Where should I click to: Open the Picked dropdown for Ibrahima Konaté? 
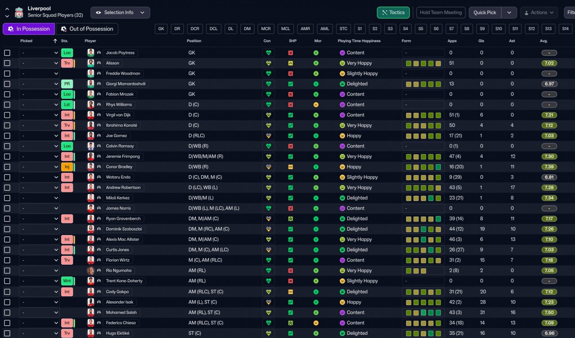tap(39, 125)
